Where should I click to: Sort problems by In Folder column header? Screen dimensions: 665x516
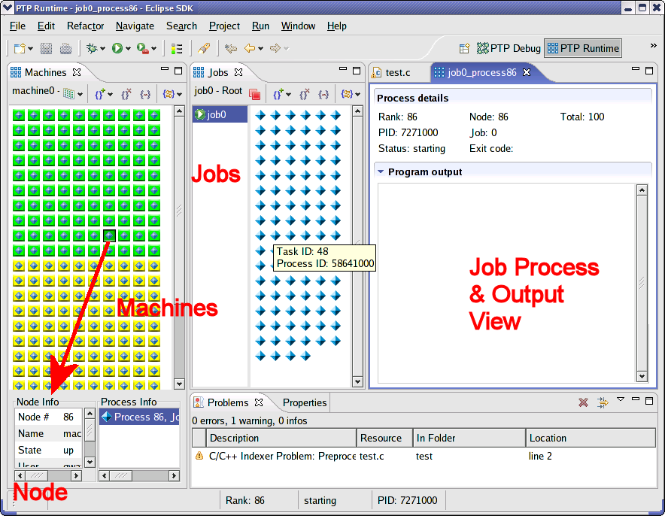[469, 438]
